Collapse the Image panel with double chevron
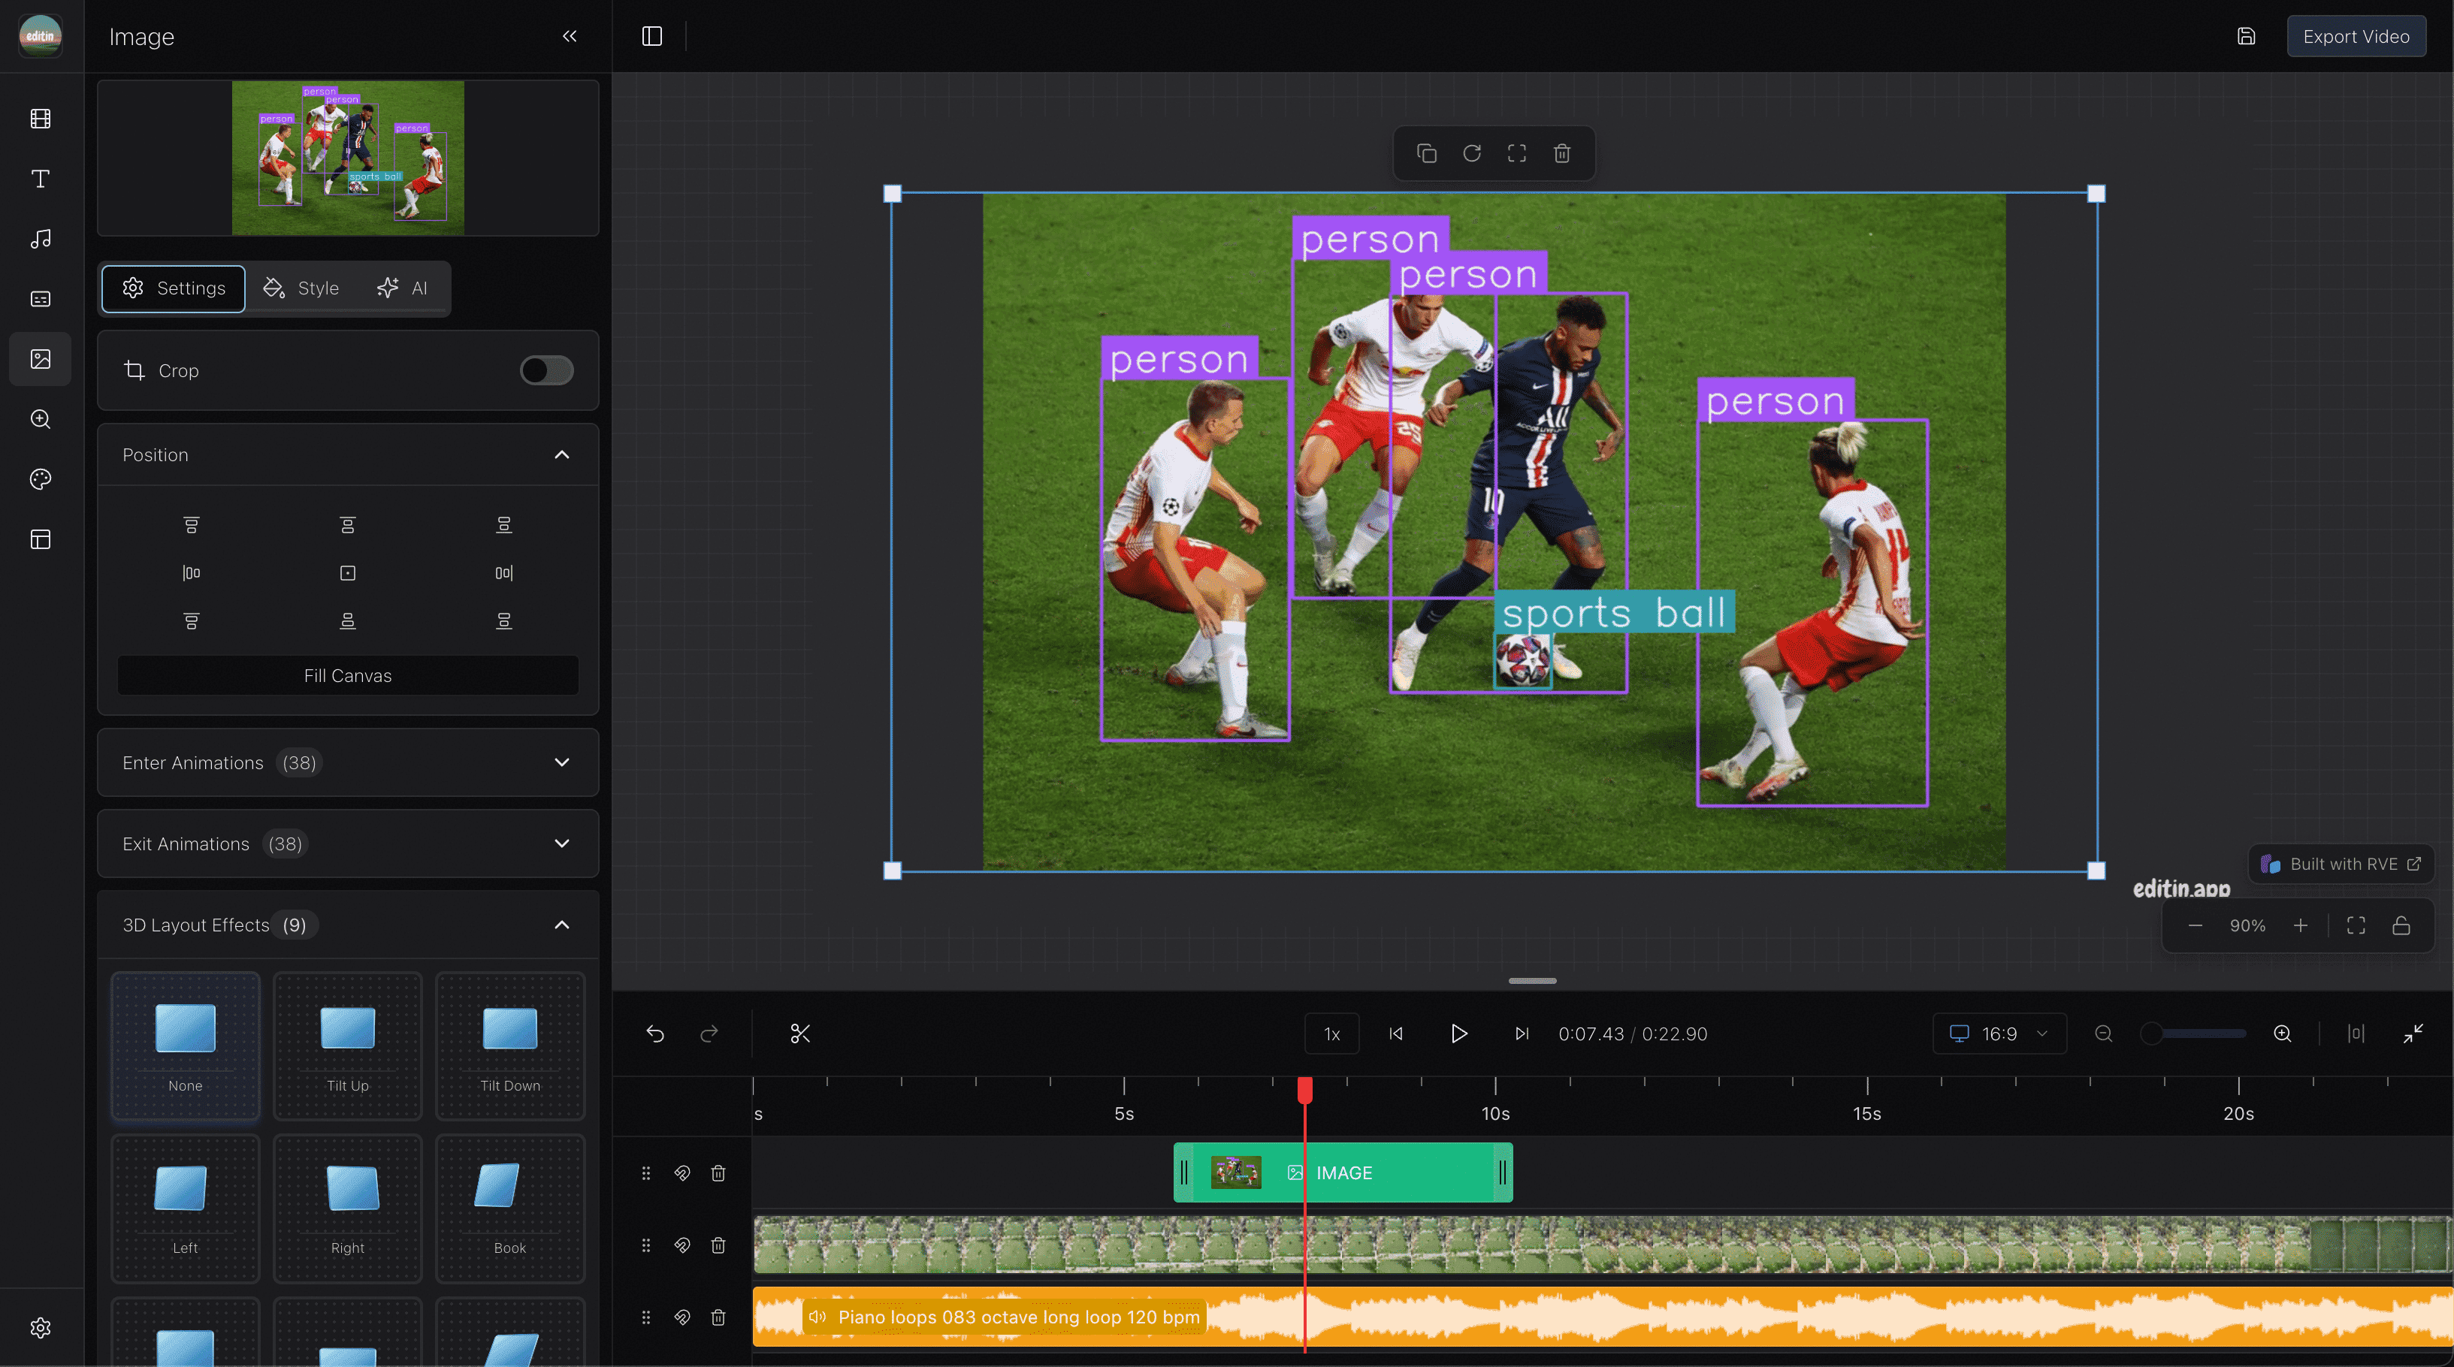2454x1367 pixels. point(570,36)
